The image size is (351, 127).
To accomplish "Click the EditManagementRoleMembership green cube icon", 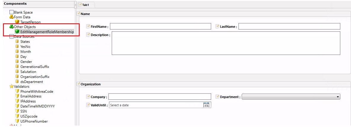I will coord(17,32).
